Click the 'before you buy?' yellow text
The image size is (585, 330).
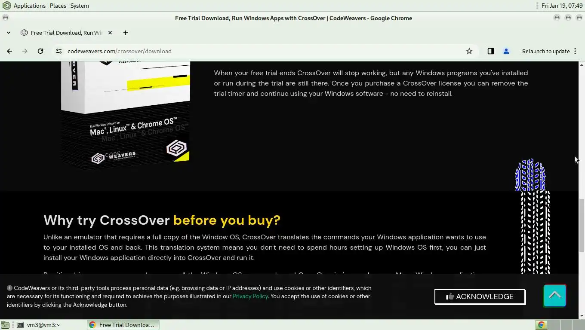tap(227, 220)
